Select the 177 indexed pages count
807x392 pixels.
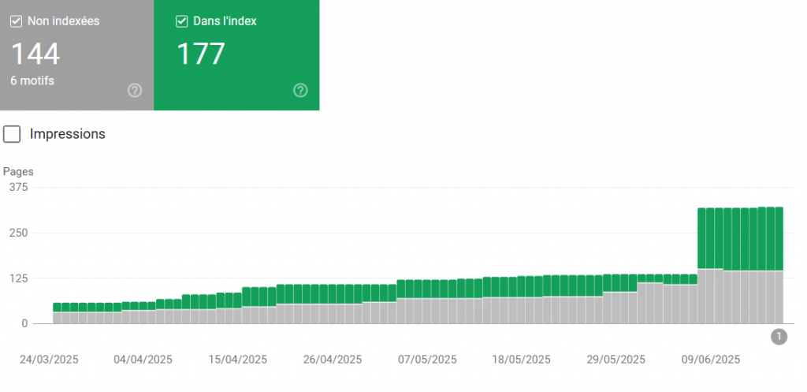[200, 54]
